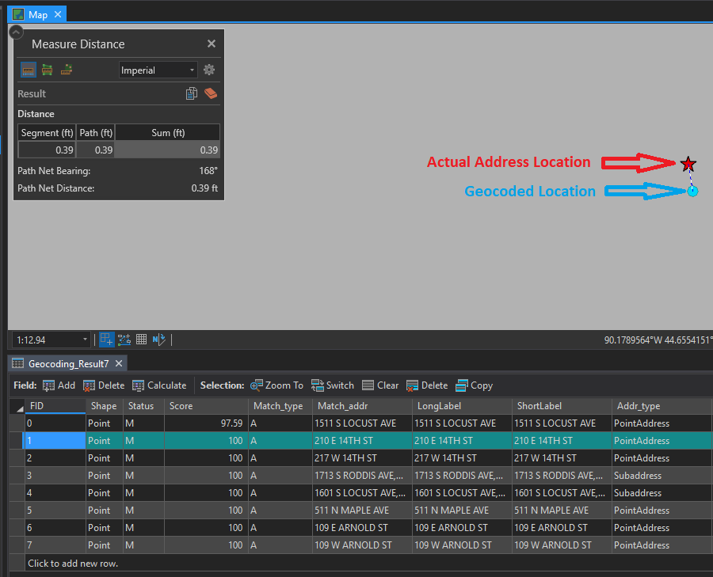Click LongLabel cell 1713 S RODDIS AVE
The width and height of the screenshot is (713, 577).
click(462, 476)
